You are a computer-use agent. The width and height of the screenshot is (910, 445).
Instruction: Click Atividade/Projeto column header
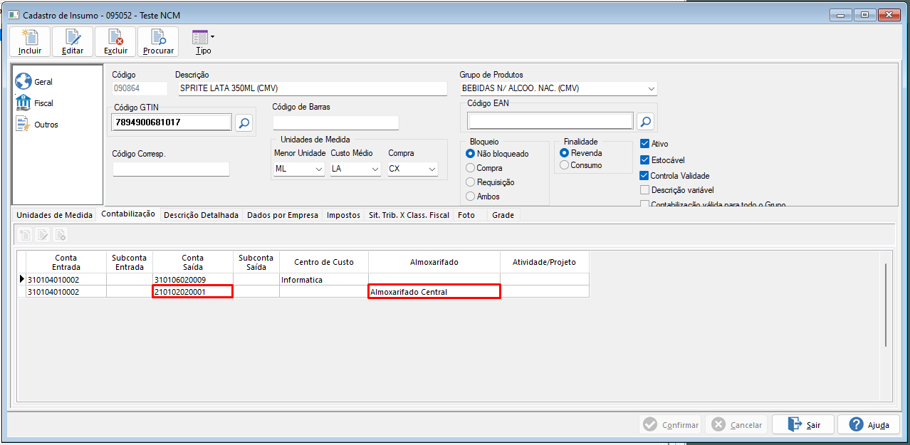[545, 262]
